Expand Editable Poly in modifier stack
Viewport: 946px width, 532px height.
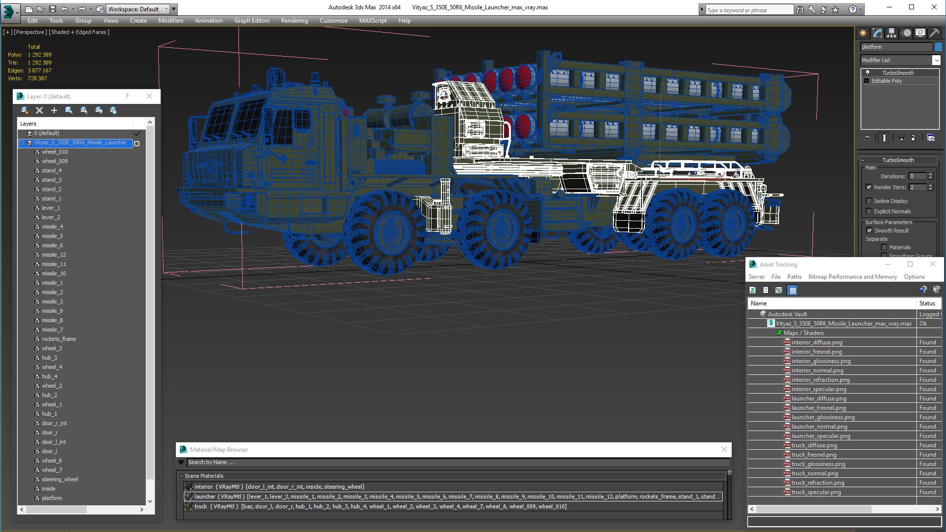[x=866, y=81]
